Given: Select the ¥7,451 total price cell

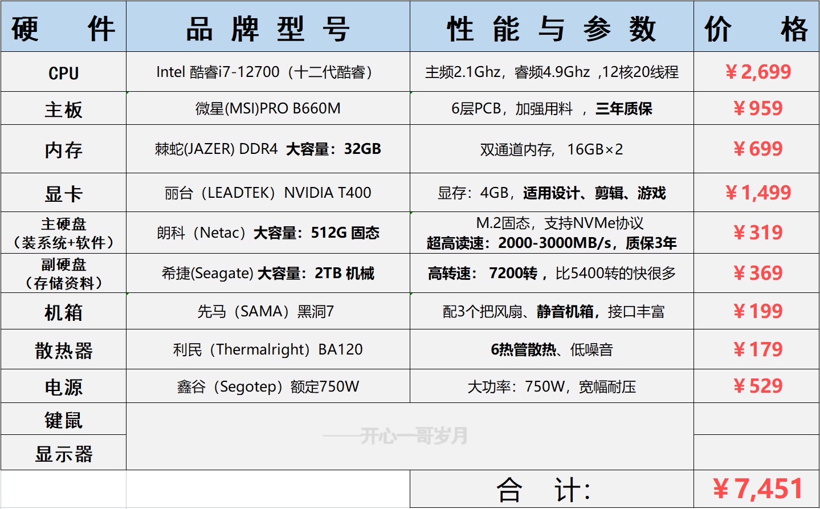Looking at the screenshot, I should point(756,489).
